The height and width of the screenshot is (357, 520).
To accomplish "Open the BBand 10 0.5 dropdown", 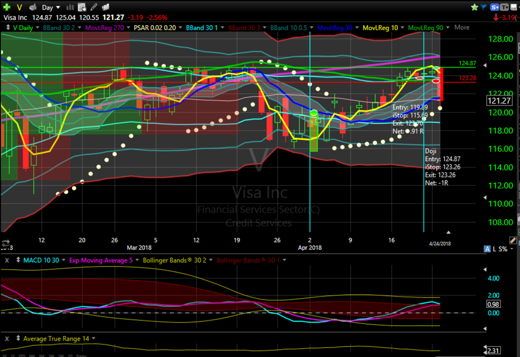I will click(292, 28).
